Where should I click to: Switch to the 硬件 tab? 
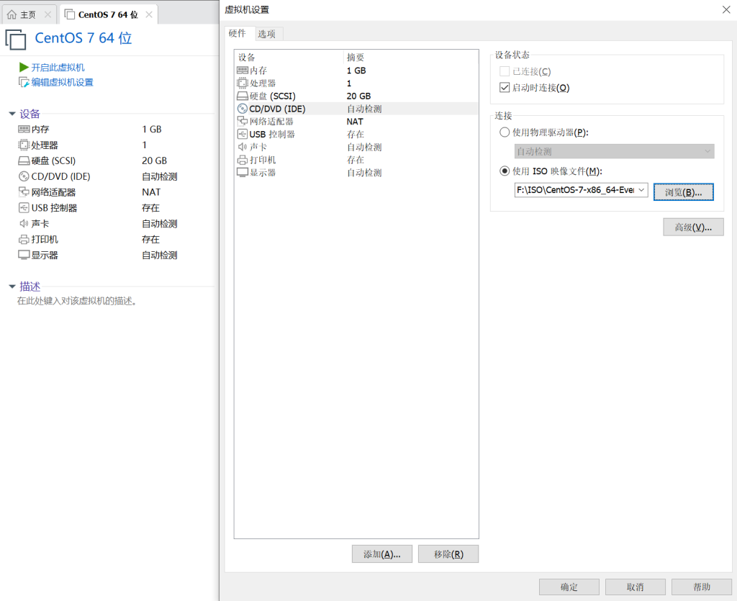(238, 33)
